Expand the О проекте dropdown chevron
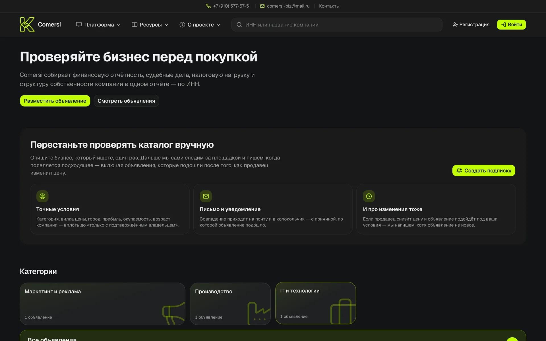Screen dimensions: 546x341 coord(218,25)
